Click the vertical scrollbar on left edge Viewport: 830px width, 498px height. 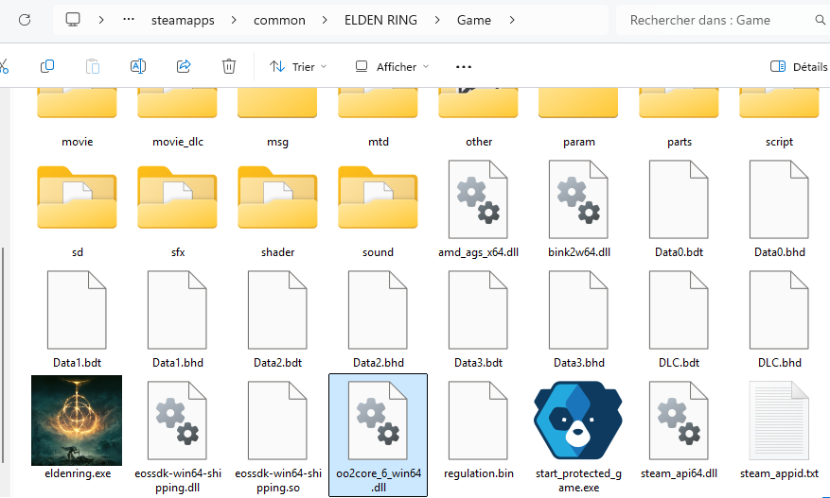pyautogui.click(x=3, y=354)
